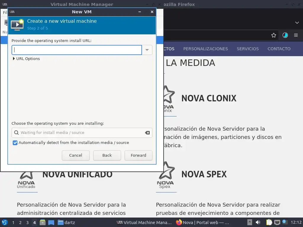Open the install URL history dropdown arrow
The width and height of the screenshot is (303, 227).
(x=147, y=50)
